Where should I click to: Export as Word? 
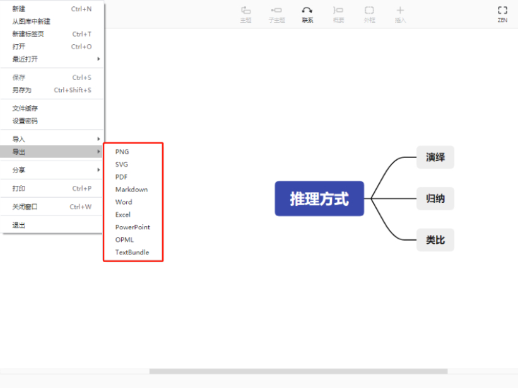[133, 202]
